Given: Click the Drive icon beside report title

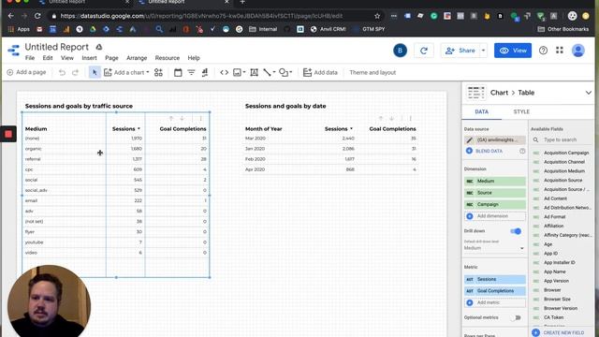Looking at the screenshot, I should pyautogui.click(x=99, y=47).
